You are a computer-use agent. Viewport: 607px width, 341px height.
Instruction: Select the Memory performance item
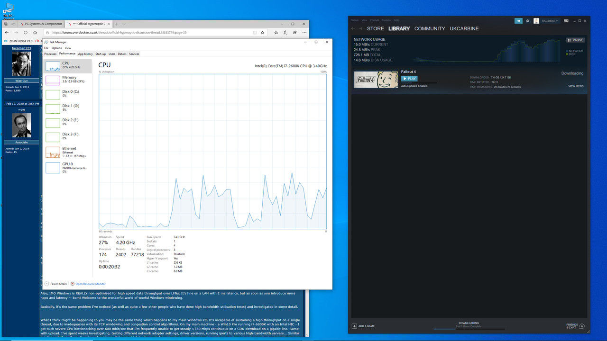coord(67,80)
